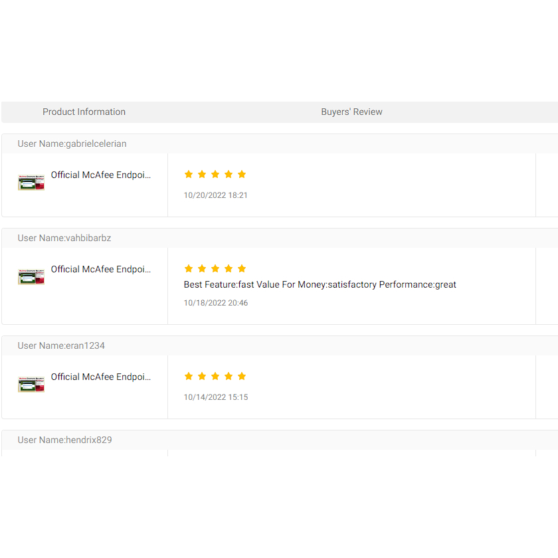Viewport: 558px width, 558px height.
Task: Click the first star in gabrielcelerian's rating
Action: (189, 174)
